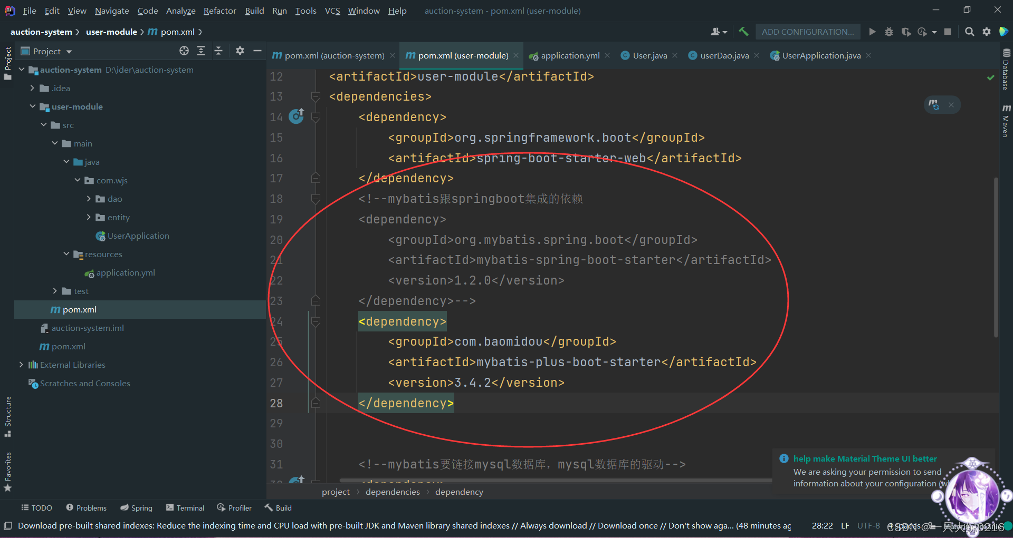The height and width of the screenshot is (538, 1013).
Task: Open Search Everywhere magnifier icon
Action: (x=969, y=32)
